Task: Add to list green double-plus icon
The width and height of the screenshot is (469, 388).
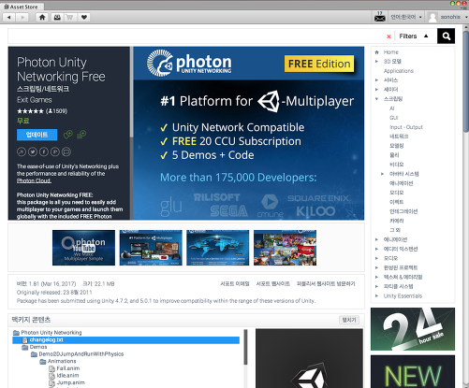Action: pyautogui.click(x=81, y=135)
